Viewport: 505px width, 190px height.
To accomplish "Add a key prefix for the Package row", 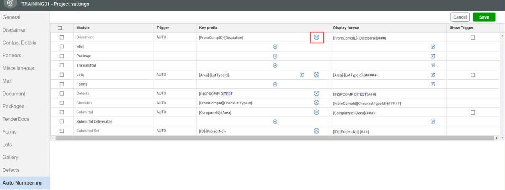I will click(x=275, y=56).
